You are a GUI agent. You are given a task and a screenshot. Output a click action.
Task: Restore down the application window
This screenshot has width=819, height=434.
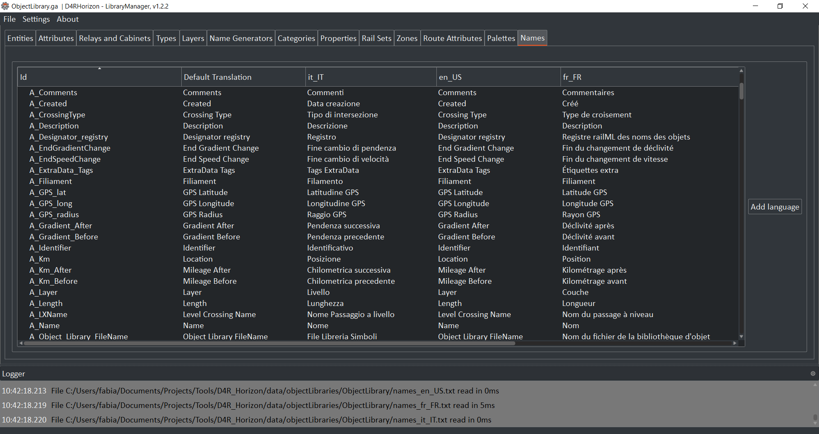[780, 6]
